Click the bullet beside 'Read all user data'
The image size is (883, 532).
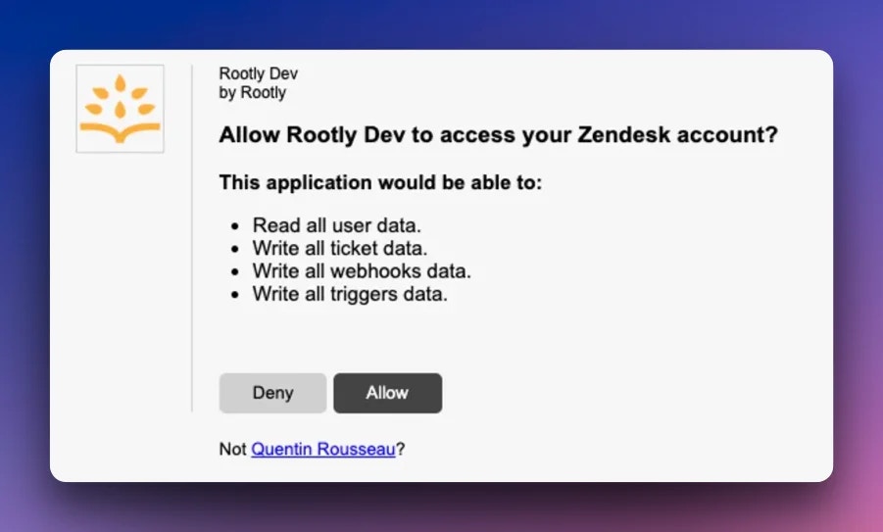(x=235, y=226)
